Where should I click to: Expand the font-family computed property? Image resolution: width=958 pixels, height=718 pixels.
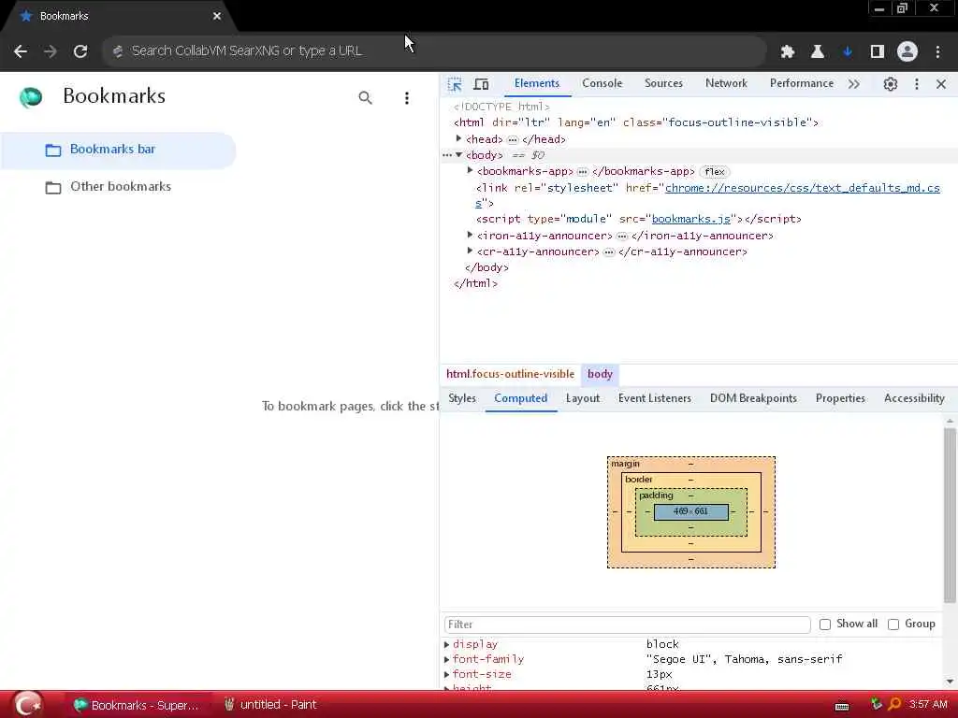pyautogui.click(x=446, y=659)
